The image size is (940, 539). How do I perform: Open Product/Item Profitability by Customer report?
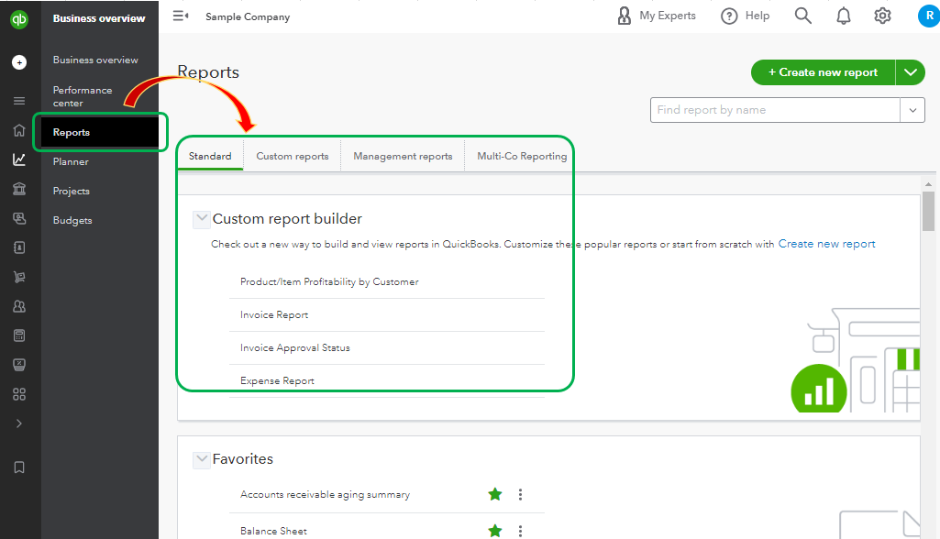[329, 281]
